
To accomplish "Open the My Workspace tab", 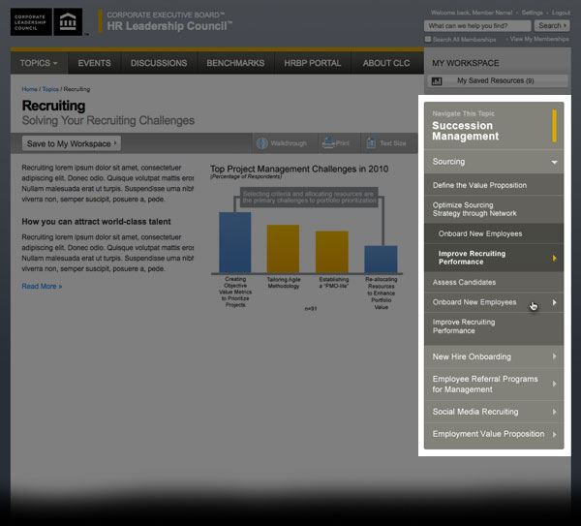I will point(466,63).
